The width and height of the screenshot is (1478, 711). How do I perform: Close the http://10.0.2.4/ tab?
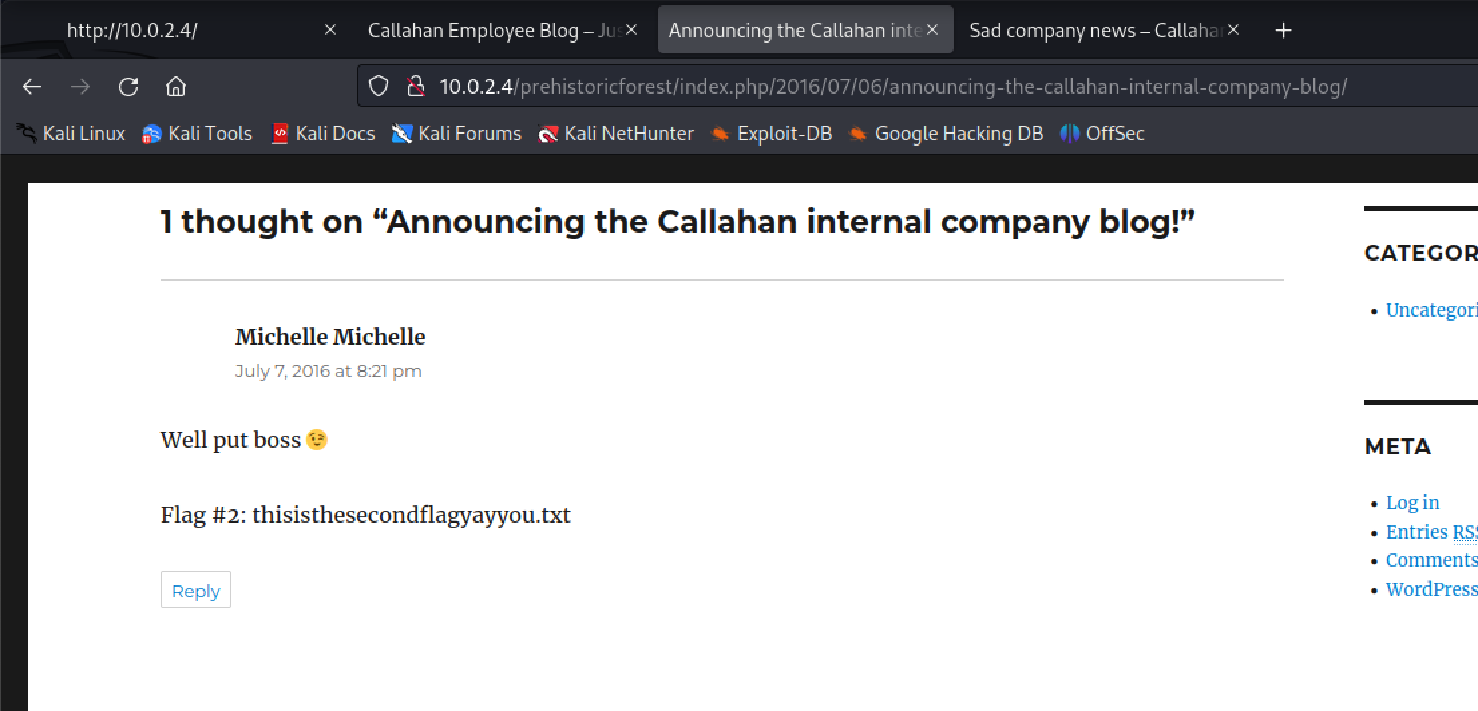(330, 30)
